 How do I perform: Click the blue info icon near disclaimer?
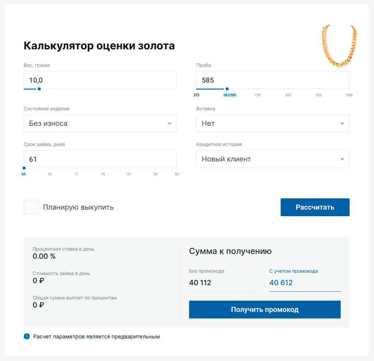pyautogui.click(x=26, y=336)
